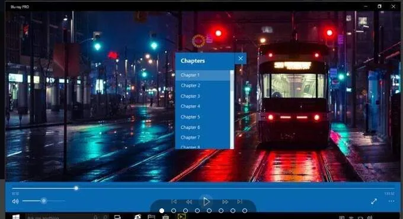The image size is (403, 219).
Task: Jump to Chapter 2
Action: [203, 85]
